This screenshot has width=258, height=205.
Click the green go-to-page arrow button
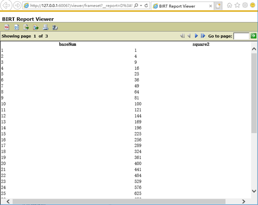254,36
